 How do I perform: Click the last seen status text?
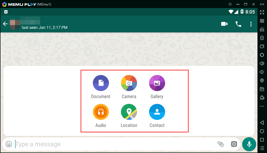(x=45, y=27)
